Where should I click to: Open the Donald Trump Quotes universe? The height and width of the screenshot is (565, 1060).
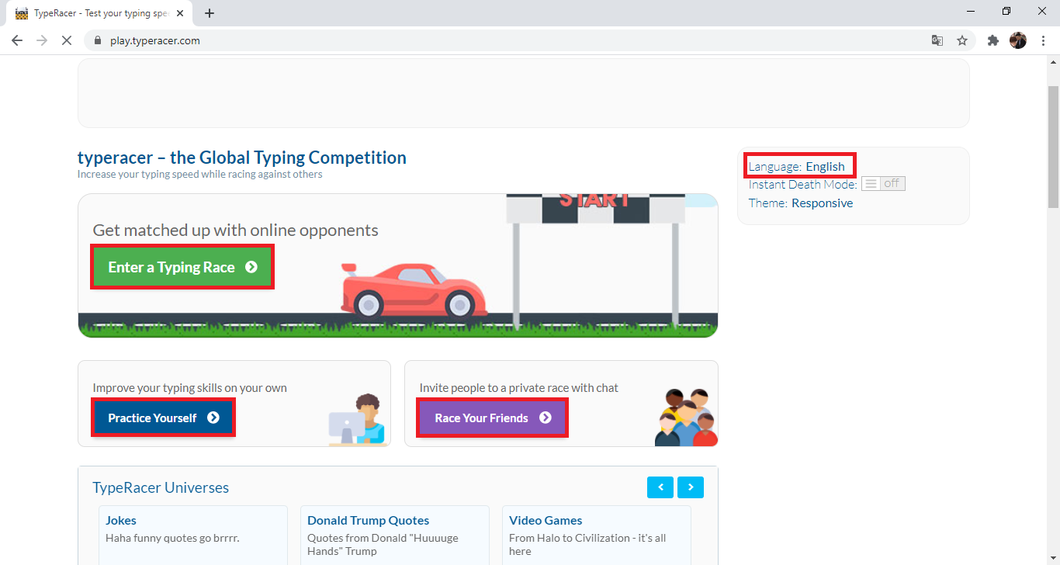coord(368,520)
